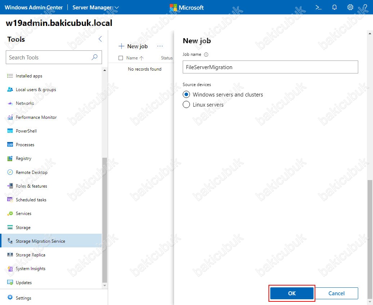Open settings gear icon in header

click(350, 7)
